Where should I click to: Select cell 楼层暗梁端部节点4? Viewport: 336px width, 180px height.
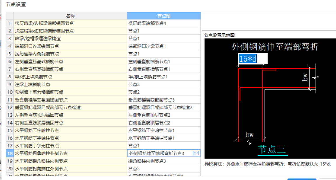coord(164,23)
